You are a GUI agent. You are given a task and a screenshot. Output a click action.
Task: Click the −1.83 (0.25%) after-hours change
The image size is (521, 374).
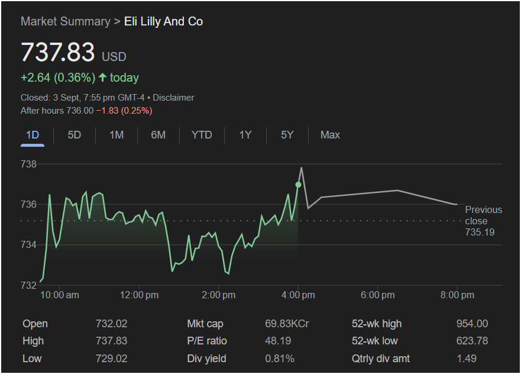[124, 111]
